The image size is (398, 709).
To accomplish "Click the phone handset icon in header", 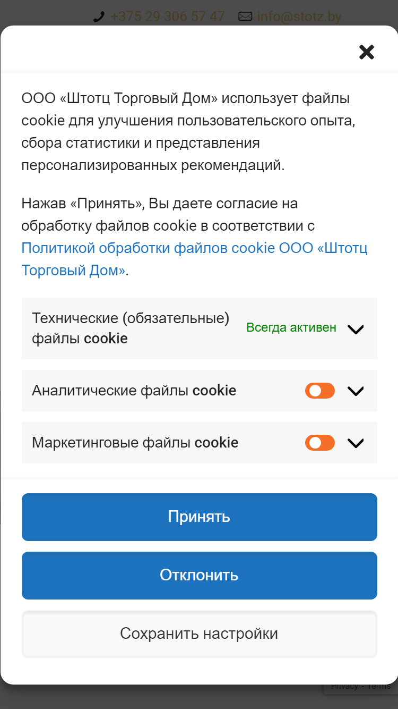I will point(99,17).
